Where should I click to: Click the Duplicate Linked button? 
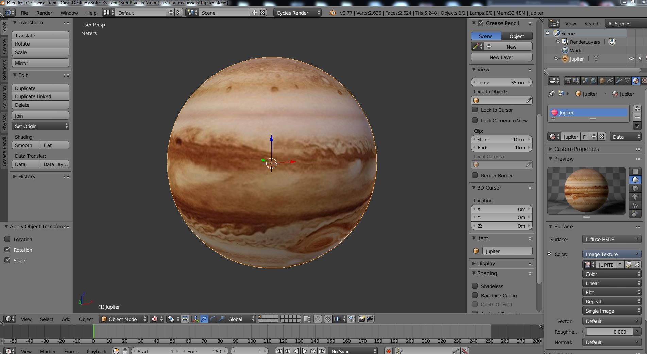tap(40, 96)
